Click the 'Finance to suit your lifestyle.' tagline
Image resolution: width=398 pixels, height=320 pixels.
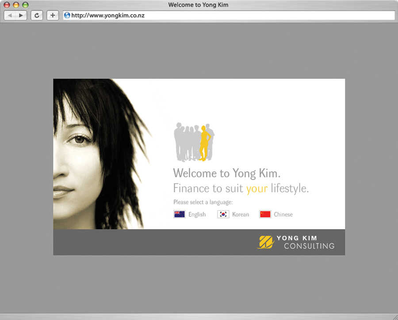click(x=241, y=188)
